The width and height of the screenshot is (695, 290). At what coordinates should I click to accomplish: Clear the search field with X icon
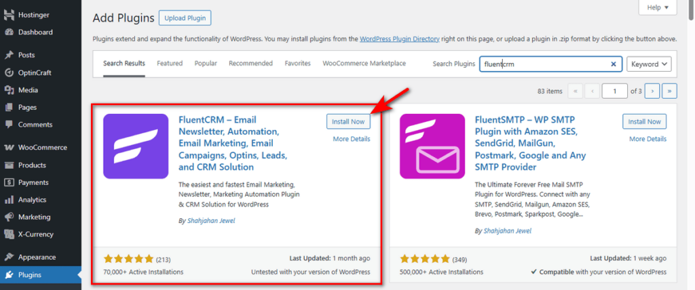coord(614,64)
